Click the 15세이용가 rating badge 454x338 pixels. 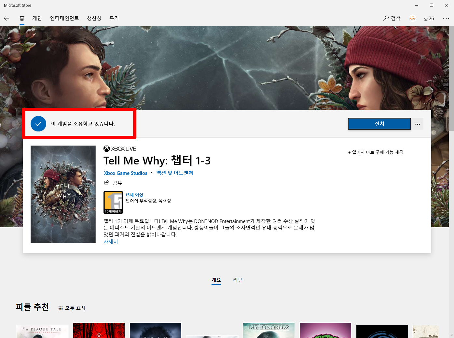(x=113, y=202)
